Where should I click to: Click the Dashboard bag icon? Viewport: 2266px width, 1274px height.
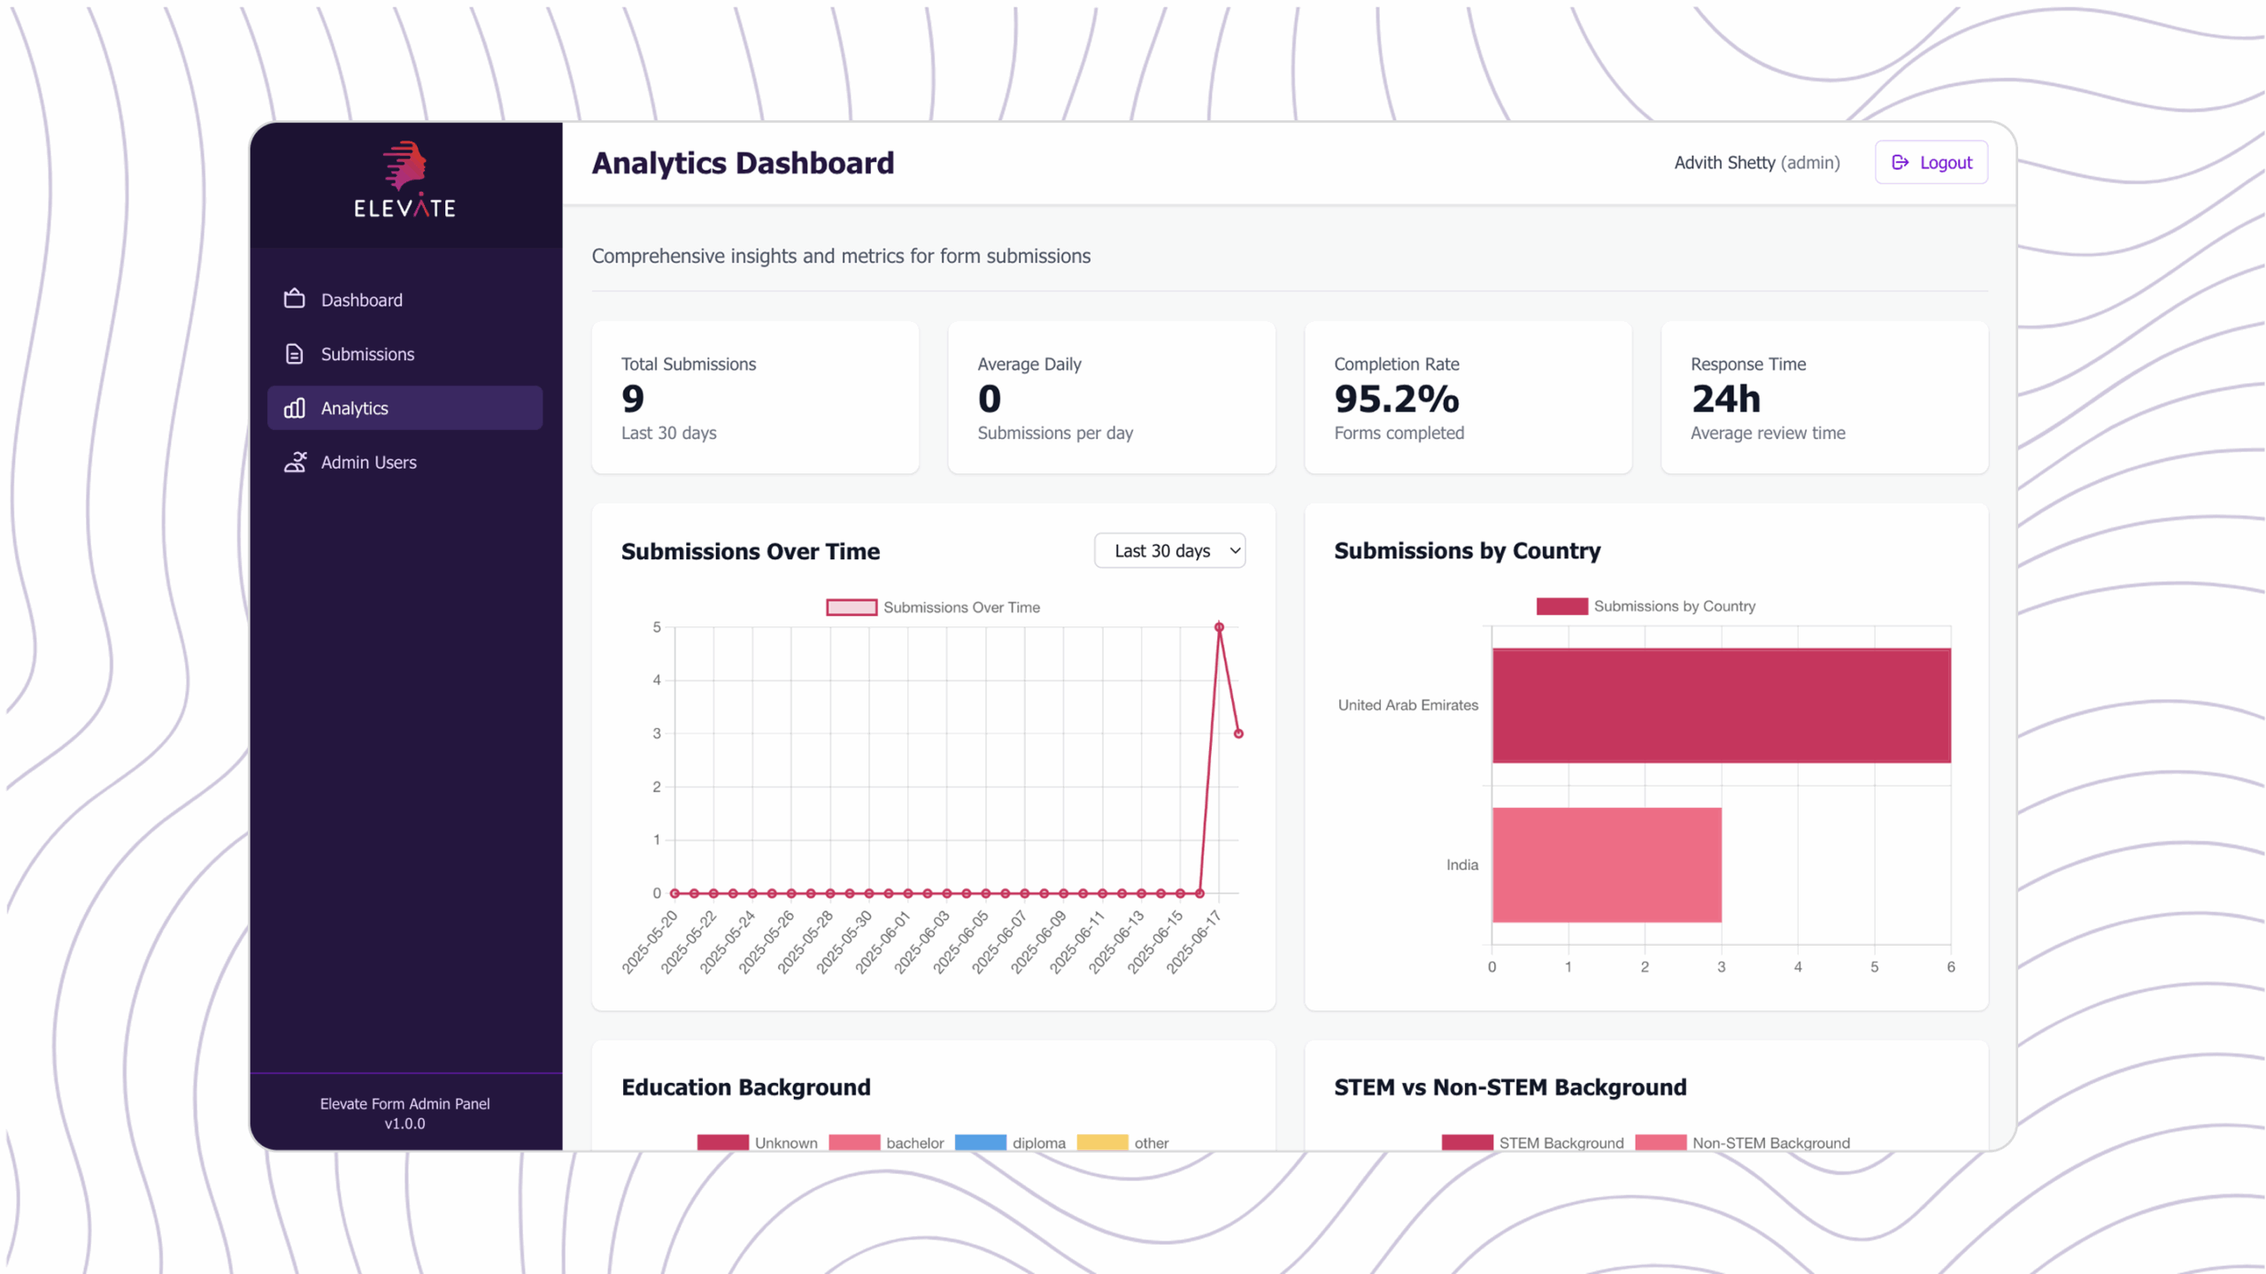click(294, 299)
